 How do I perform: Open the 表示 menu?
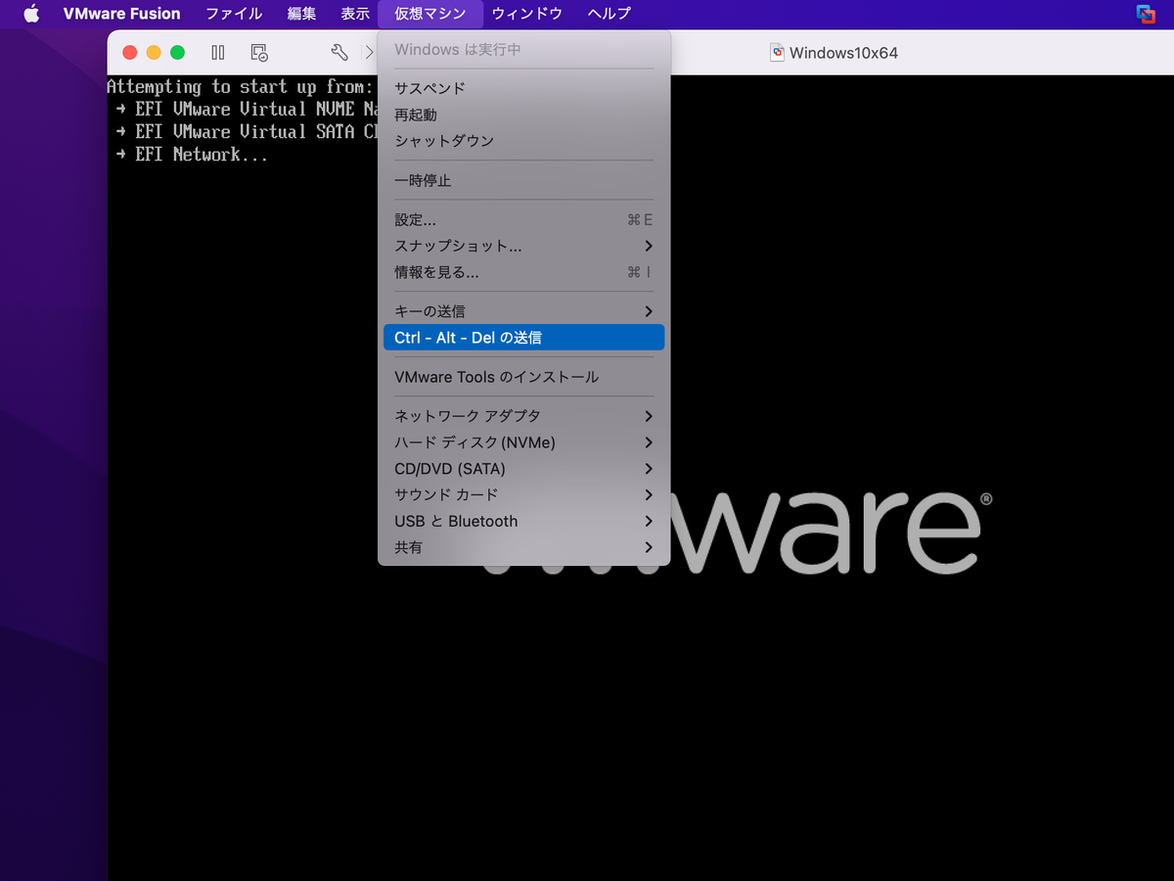[x=354, y=14]
